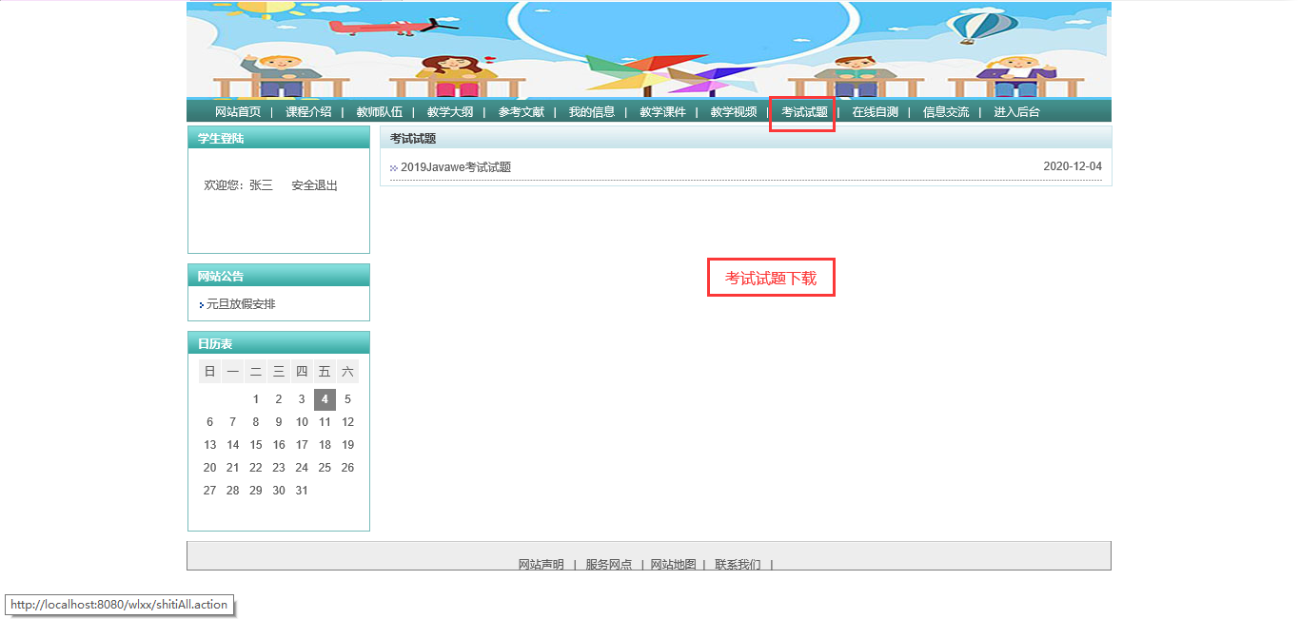Click the 日 weekday header
Image resolution: width=1300 pixels, height=619 pixels.
[210, 372]
